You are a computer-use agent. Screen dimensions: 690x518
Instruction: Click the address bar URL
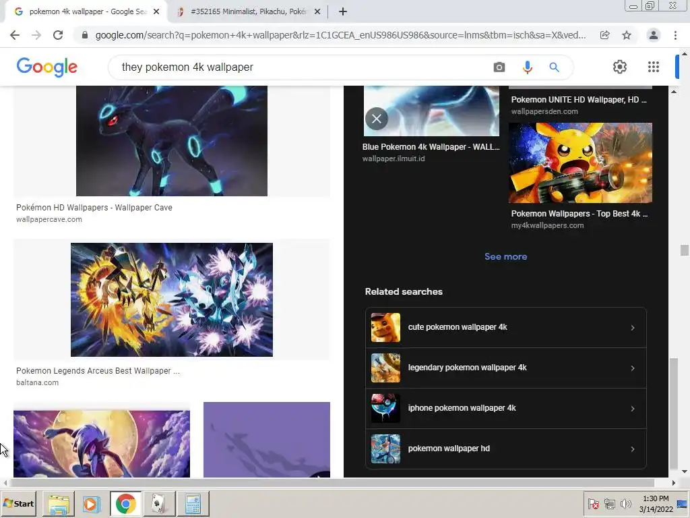click(340, 35)
